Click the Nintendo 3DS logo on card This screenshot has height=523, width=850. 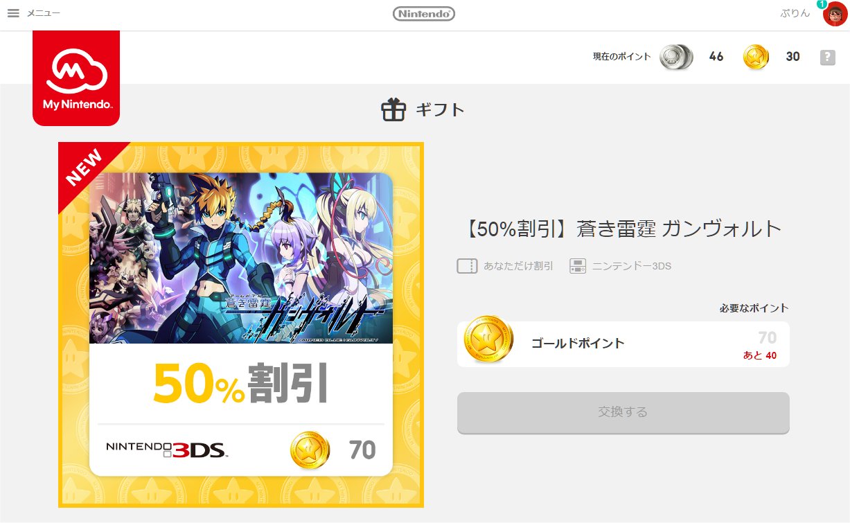167,450
